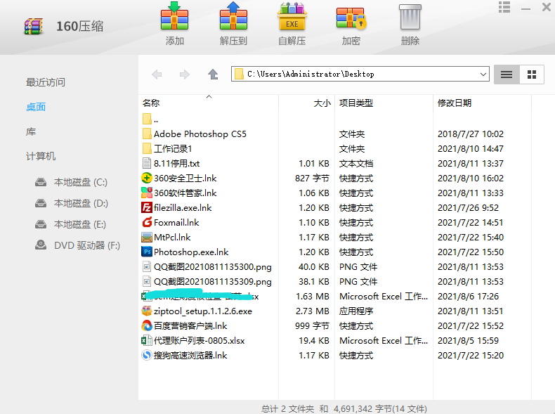Click the status bar file count summary

[344, 408]
